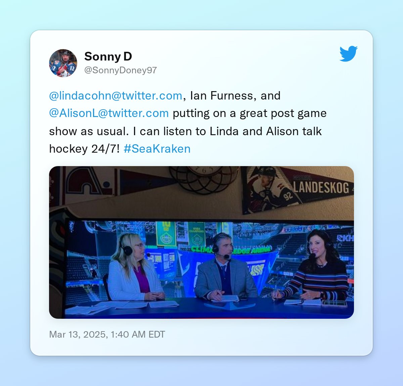Open the @lindacohn@twitter.com mention

coord(116,95)
